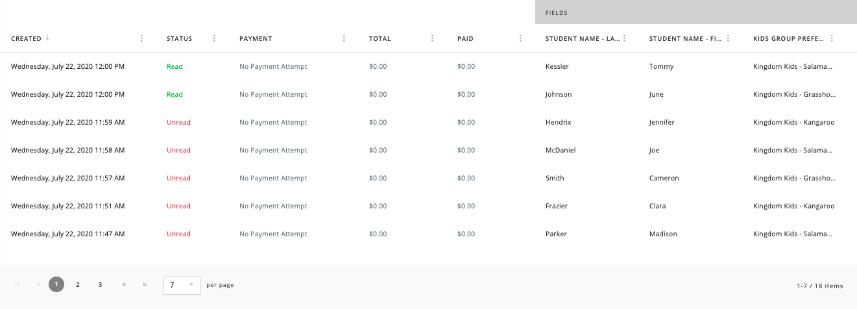The image size is (857, 309).
Task: Click the Fields header group
Action: [695, 12]
